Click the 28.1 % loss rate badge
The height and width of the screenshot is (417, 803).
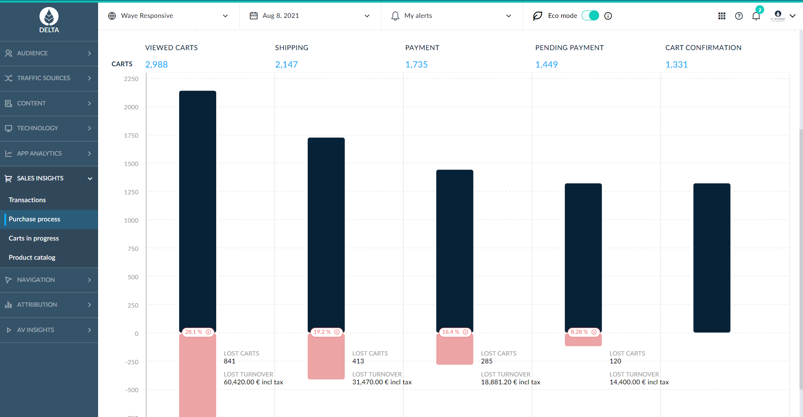click(197, 332)
